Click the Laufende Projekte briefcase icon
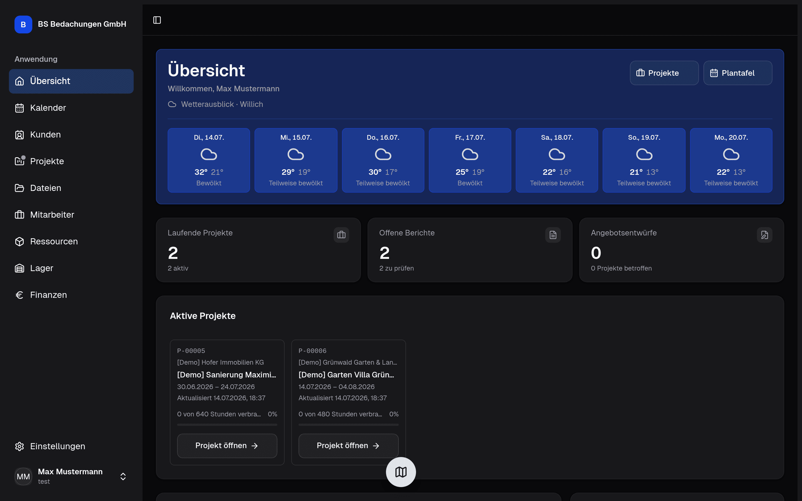Image resolution: width=802 pixels, height=501 pixels. pos(341,235)
